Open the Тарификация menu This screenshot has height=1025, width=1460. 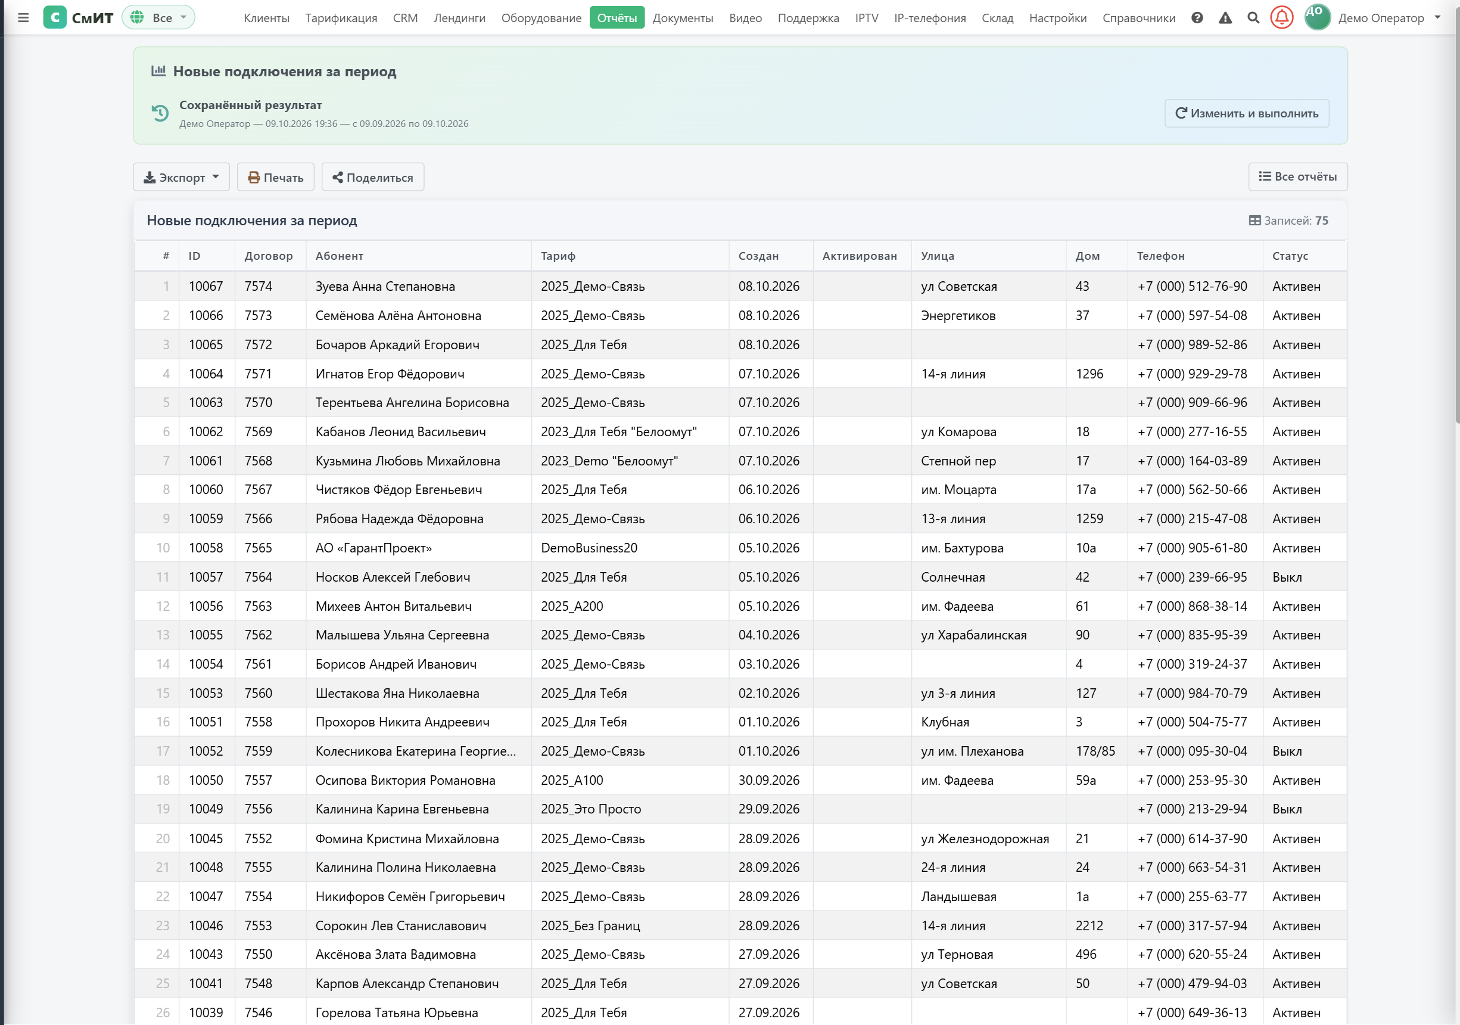pos(341,18)
